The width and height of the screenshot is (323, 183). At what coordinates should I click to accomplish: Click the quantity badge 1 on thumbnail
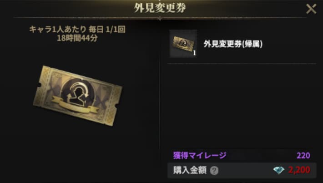(194, 53)
